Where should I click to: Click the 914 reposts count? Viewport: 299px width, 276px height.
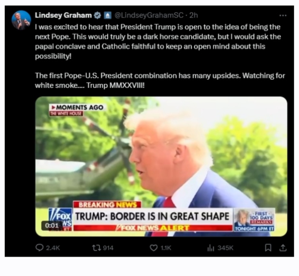108,248
